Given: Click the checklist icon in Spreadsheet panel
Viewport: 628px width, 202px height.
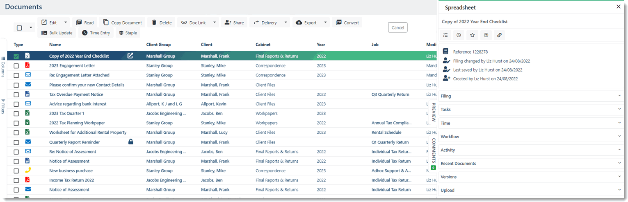Looking at the screenshot, I should [445, 35].
